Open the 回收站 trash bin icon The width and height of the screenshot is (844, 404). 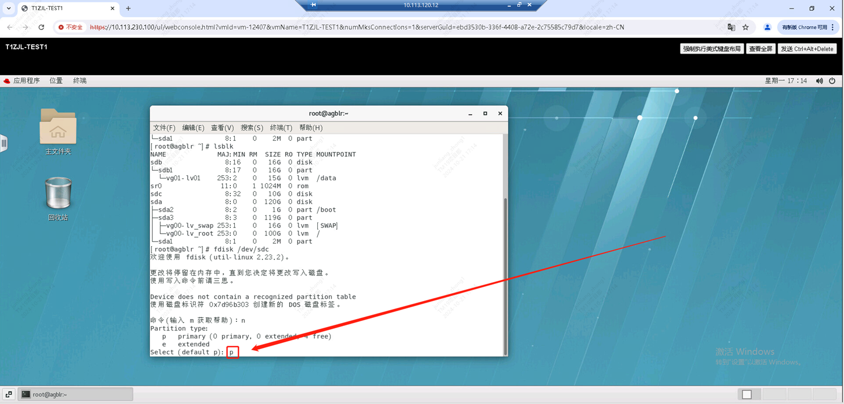[58, 194]
